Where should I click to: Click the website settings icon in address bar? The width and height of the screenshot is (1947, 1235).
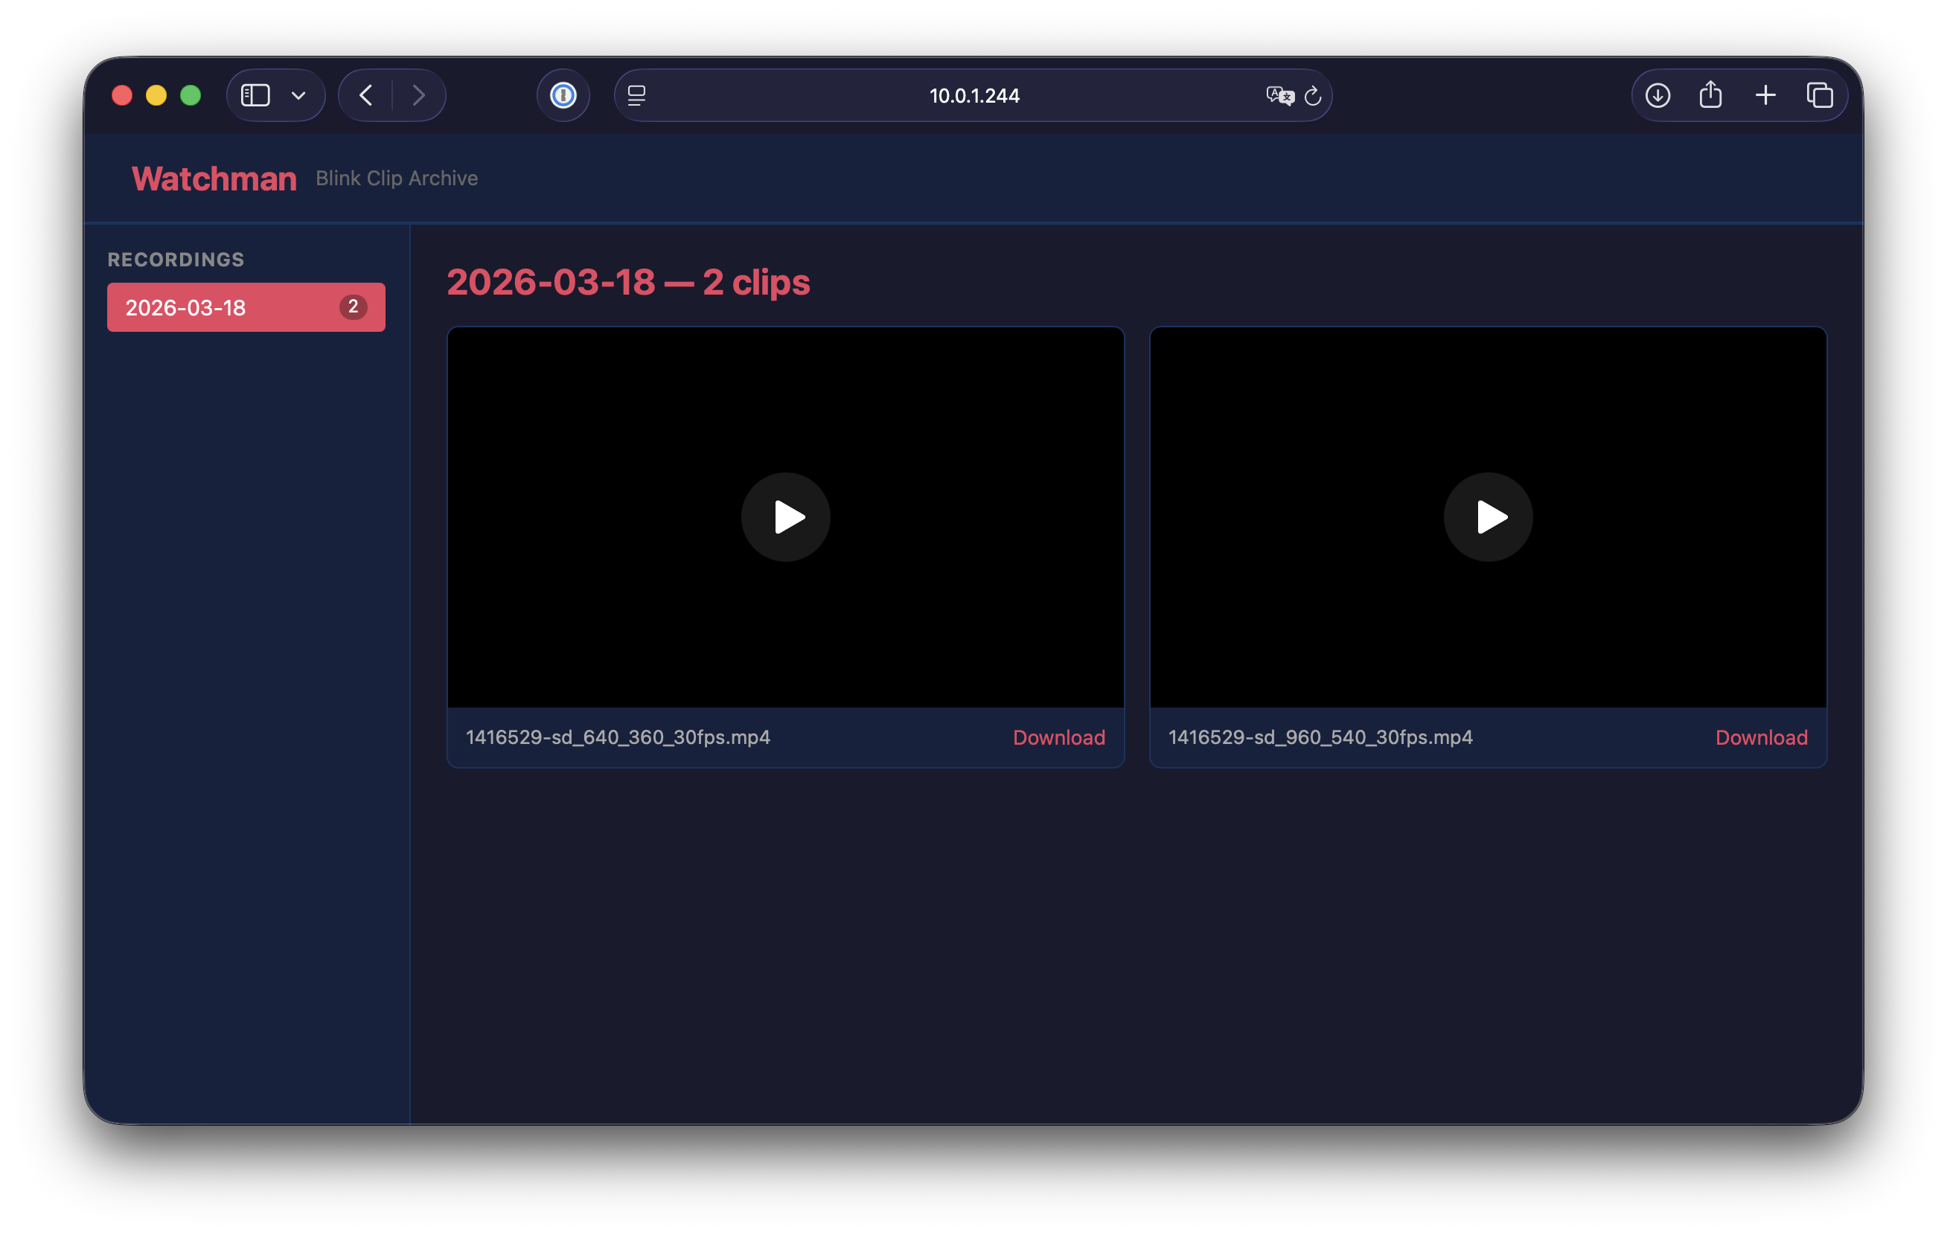[x=638, y=95]
